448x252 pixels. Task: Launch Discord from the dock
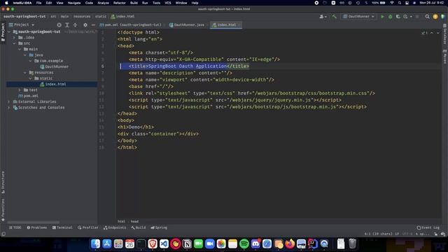tap(255, 244)
